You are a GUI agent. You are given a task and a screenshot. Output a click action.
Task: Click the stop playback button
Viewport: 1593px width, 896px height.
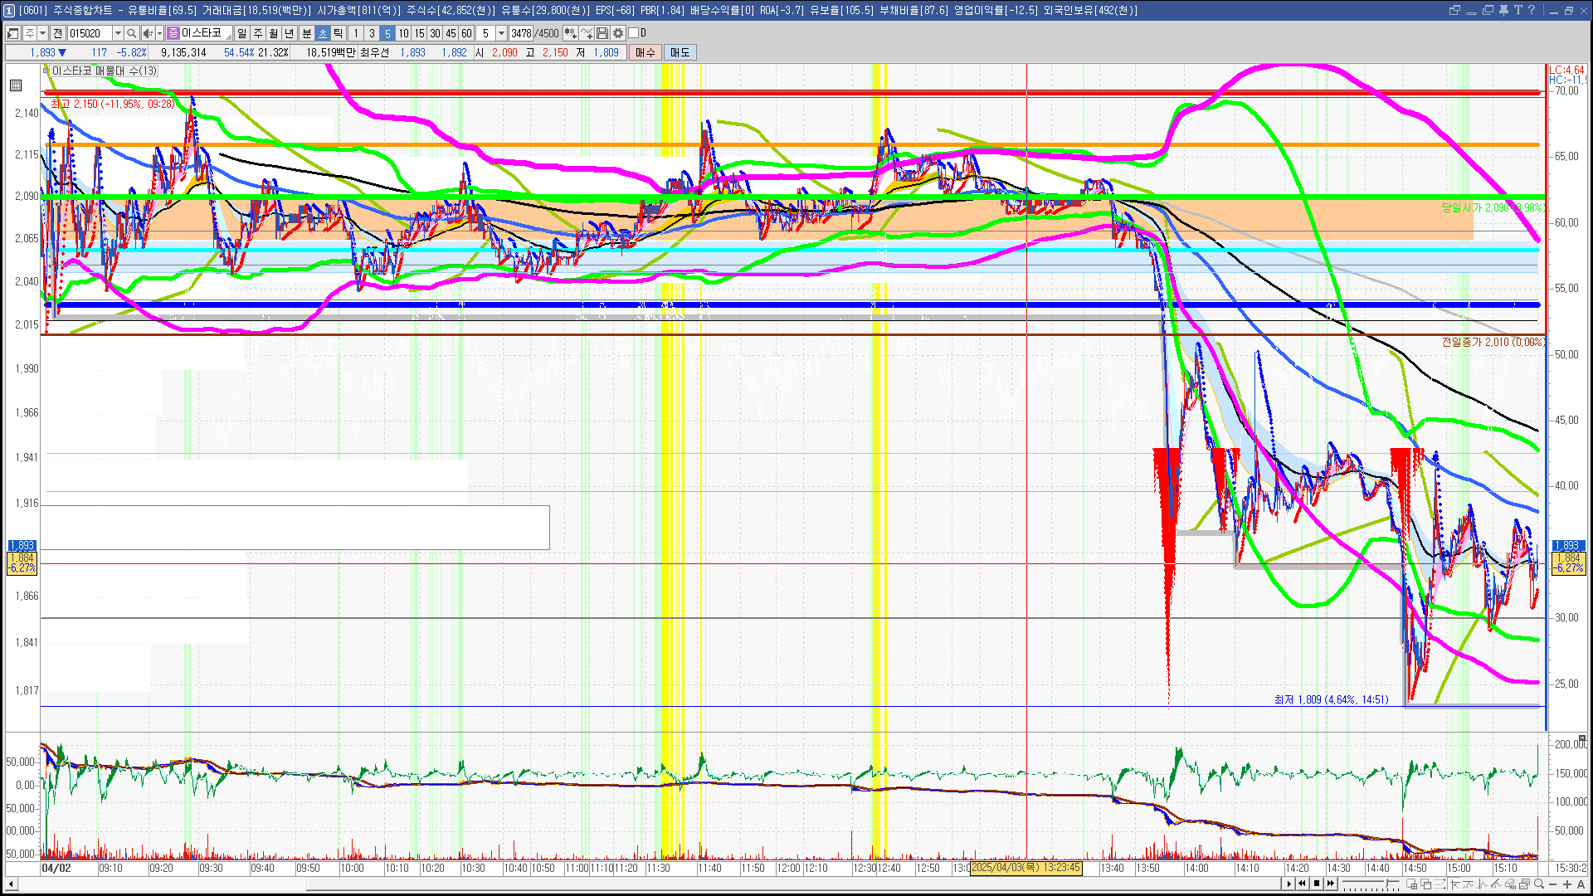click(1317, 884)
